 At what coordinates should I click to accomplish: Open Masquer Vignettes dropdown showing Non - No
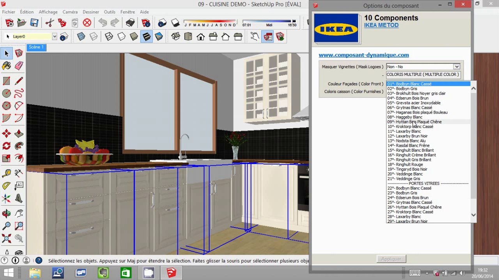click(423, 66)
